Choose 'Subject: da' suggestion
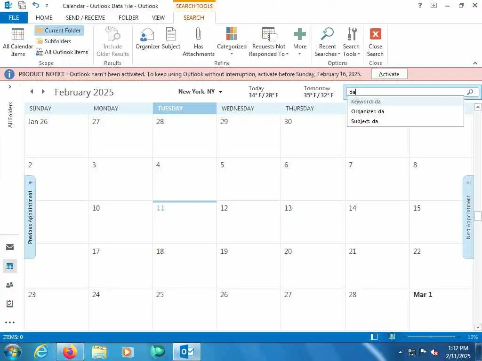The width and height of the screenshot is (482, 361). [x=405, y=121]
